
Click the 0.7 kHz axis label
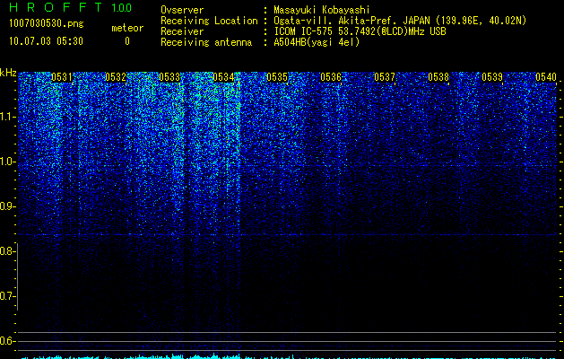point(7,296)
